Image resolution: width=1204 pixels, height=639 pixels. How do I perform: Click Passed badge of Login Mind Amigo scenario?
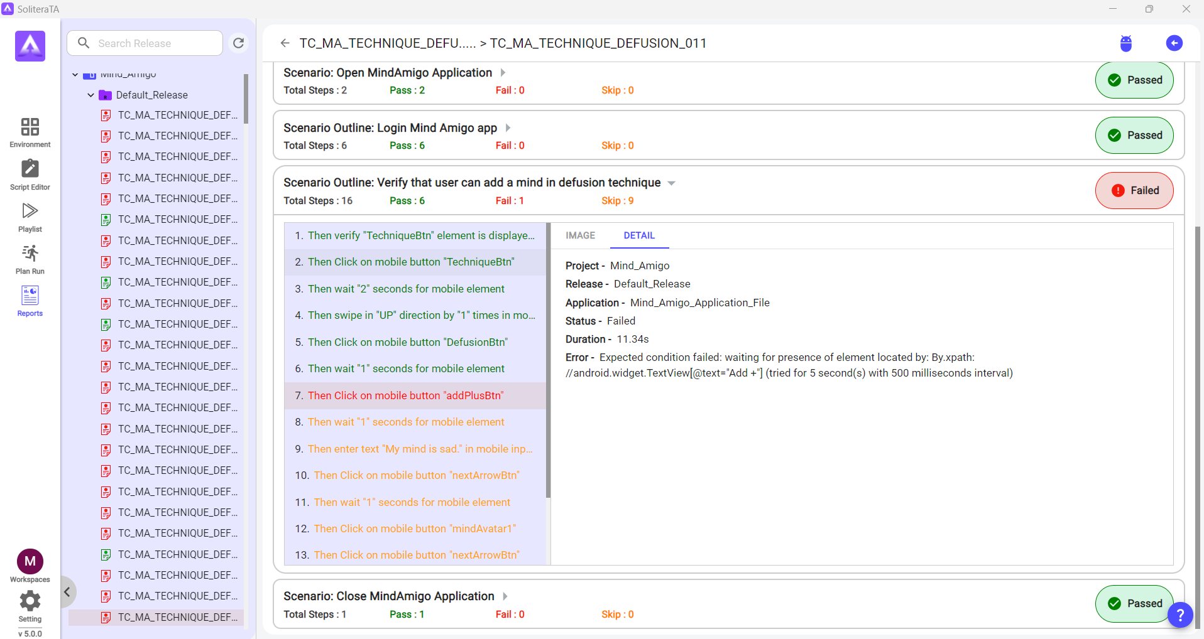pos(1134,136)
